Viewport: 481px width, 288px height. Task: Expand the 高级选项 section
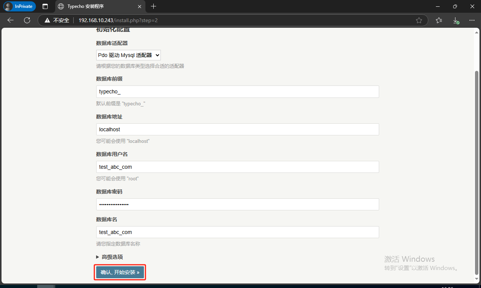109,257
